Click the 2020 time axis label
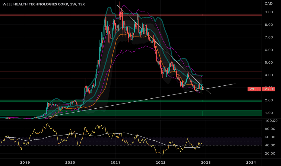 point(70,163)
